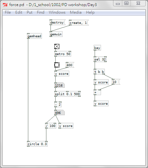Open the Media menu
This screenshot has width=148, height=168.
[76, 12]
